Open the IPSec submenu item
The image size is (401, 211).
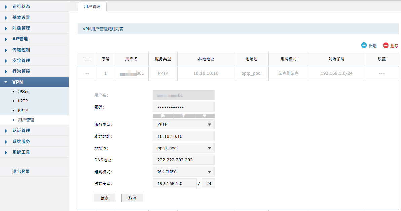click(24, 92)
